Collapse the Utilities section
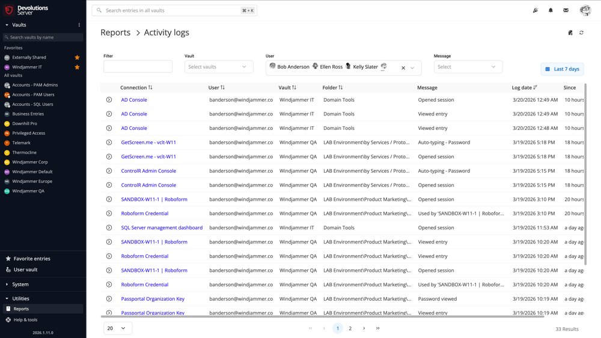 pyautogui.click(x=7, y=298)
